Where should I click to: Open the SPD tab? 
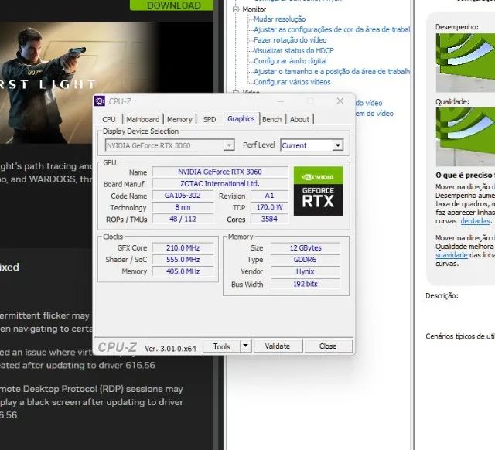[210, 119]
